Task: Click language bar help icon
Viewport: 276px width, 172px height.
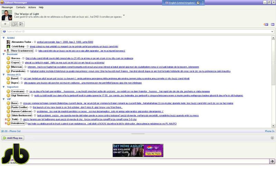Action: 198,3
